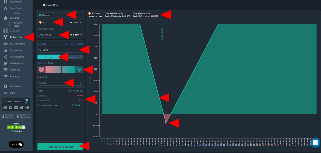Open YouTube community icon
The width and height of the screenshot is (321, 153).
tap(16, 107)
